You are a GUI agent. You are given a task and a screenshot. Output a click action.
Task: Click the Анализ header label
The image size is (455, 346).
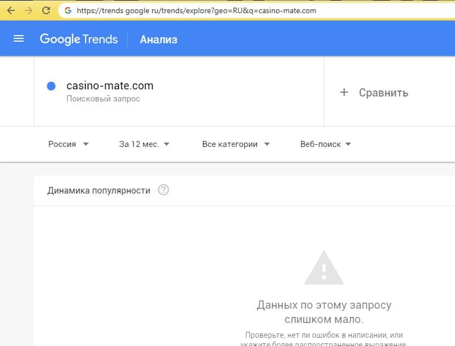click(159, 39)
